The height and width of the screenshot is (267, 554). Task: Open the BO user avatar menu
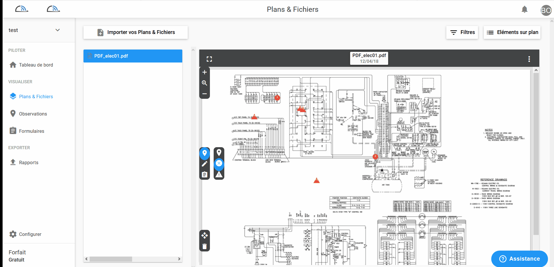[x=546, y=10]
